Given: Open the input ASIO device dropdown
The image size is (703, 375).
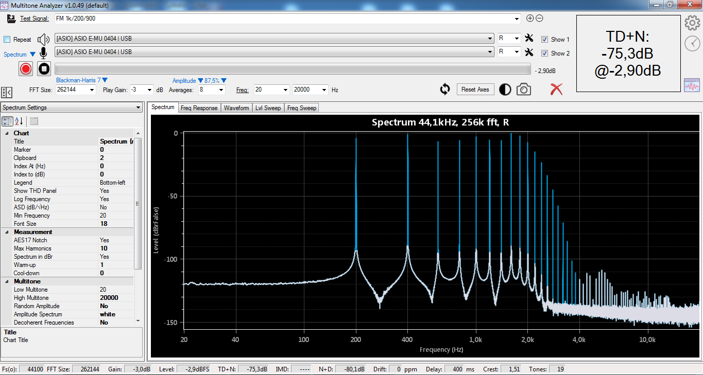Looking at the screenshot, I should tap(490, 52).
